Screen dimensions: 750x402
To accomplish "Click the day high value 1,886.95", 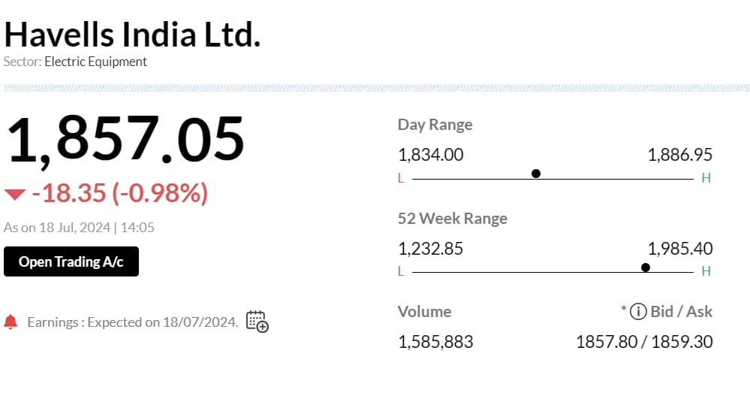I will tap(679, 156).
